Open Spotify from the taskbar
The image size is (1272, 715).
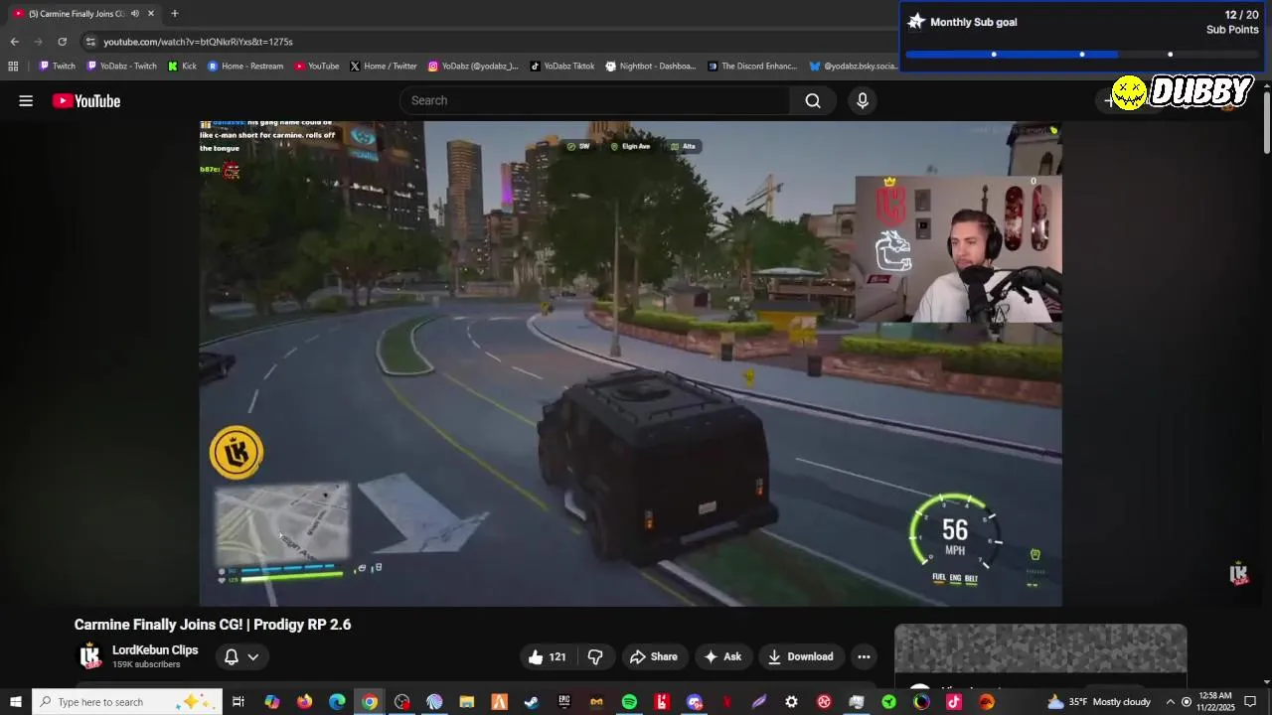tap(629, 702)
